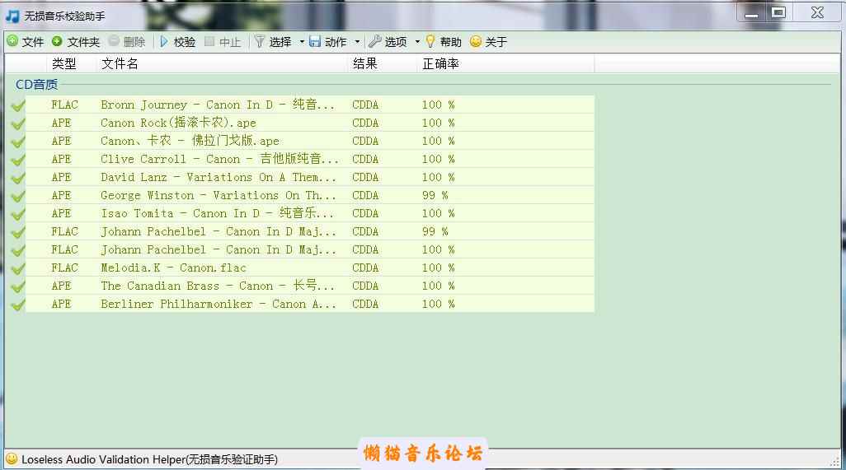Click the 帮助 (Help) lightbulb icon
The width and height of the screenshot is (846, 470).
pos(430,41)
